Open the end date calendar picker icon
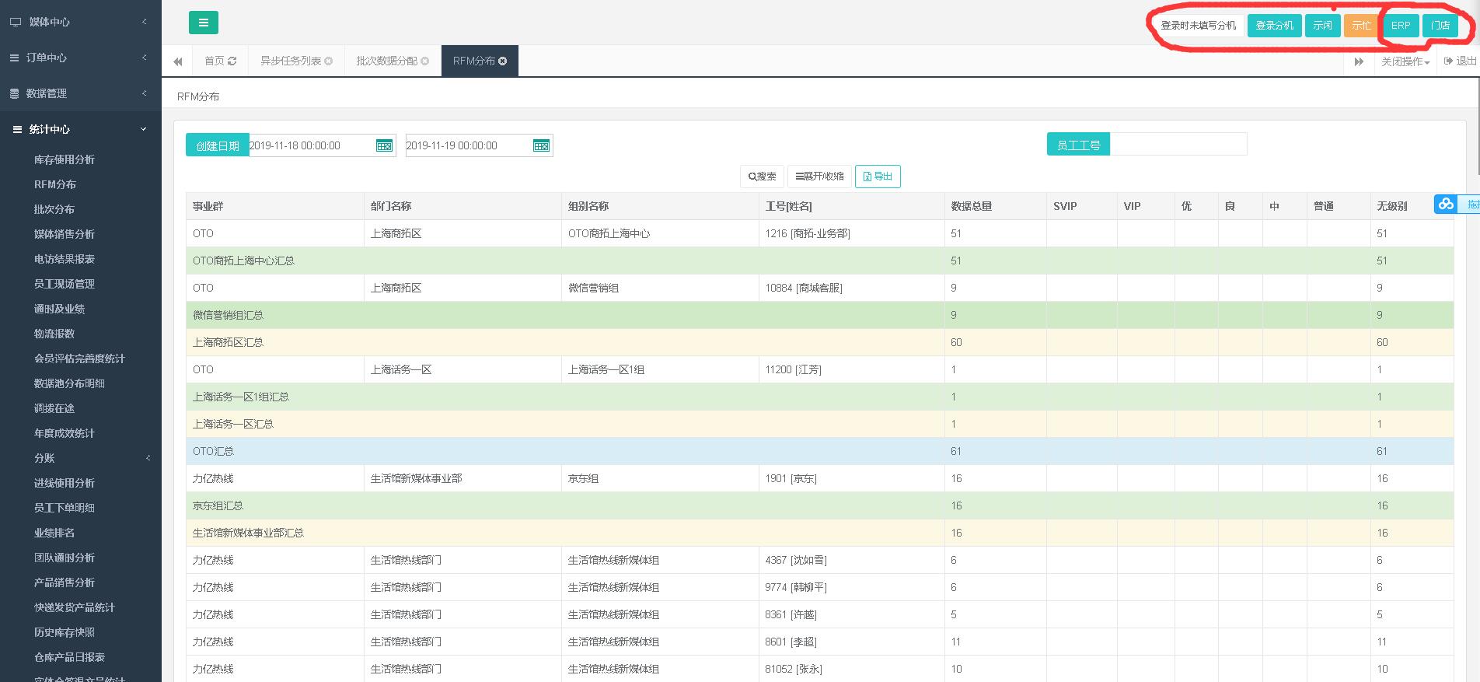The image size is (1480, 682). click(x=541, y=145)
